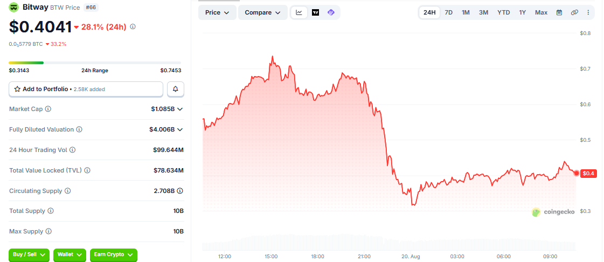Click the $1.085B market cap value
Screen dimensions: 604x262
pyautogui.click(x=163, y=109)
